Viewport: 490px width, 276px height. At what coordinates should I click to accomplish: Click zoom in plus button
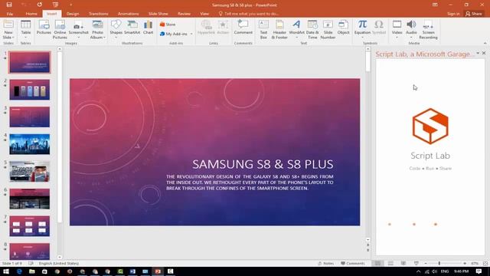(x=465, y=264)
